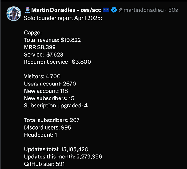Click the Visitors 4,700 line

click(42, 76)
